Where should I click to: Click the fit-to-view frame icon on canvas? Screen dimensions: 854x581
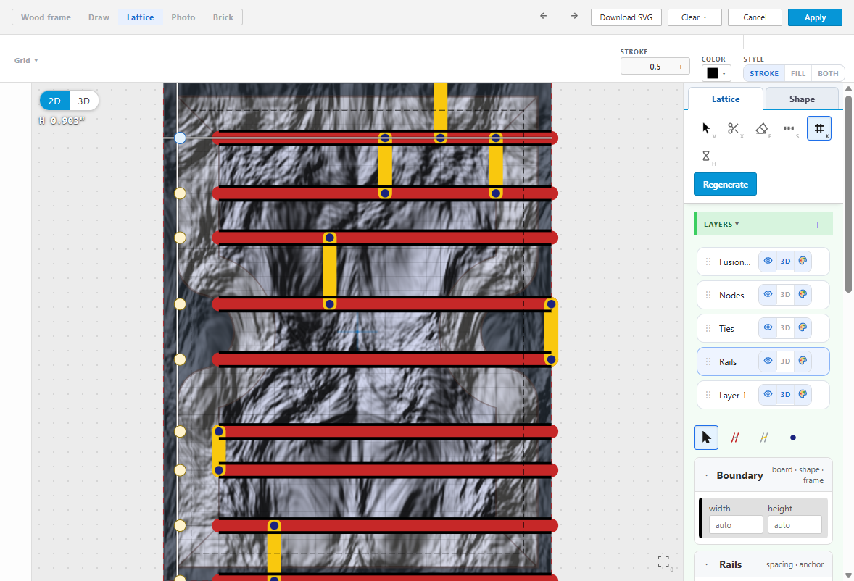(663, 562)
